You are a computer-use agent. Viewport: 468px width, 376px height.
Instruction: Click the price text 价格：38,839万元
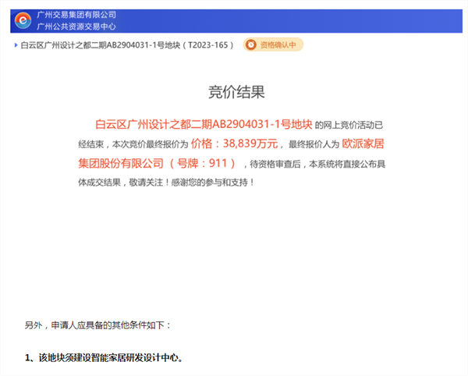pos(234,144)
